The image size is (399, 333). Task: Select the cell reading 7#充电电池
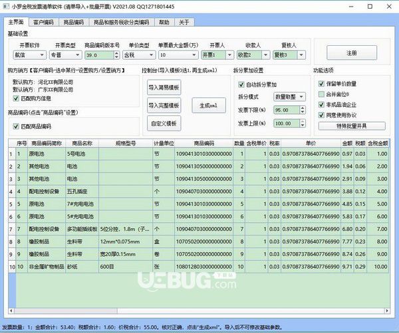82,204
